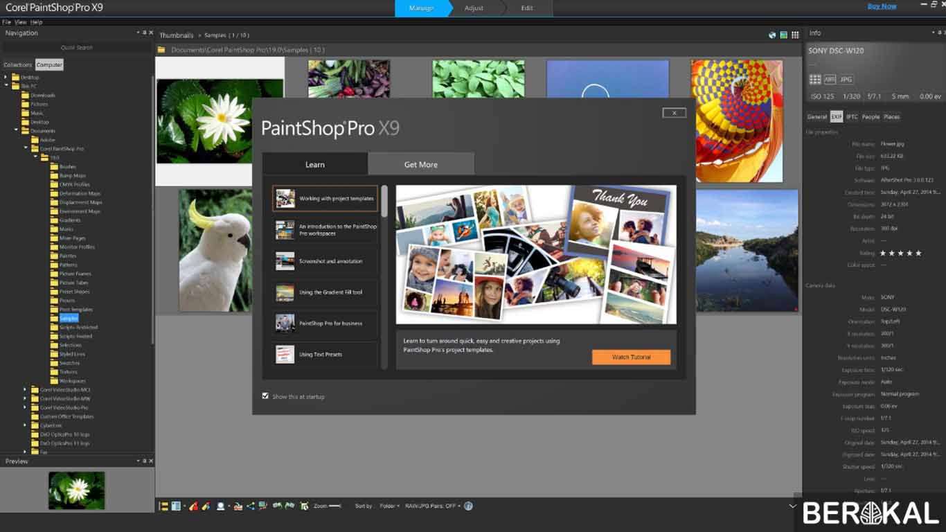Viewport: 946px width, 532px height.
Task: Click the slideshow monitor icon in the bottom toolbar
Action: [x=263, y=506]
